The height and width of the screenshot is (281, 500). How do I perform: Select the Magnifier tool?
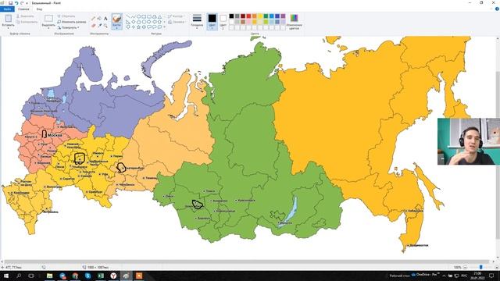tap(105, 25)
